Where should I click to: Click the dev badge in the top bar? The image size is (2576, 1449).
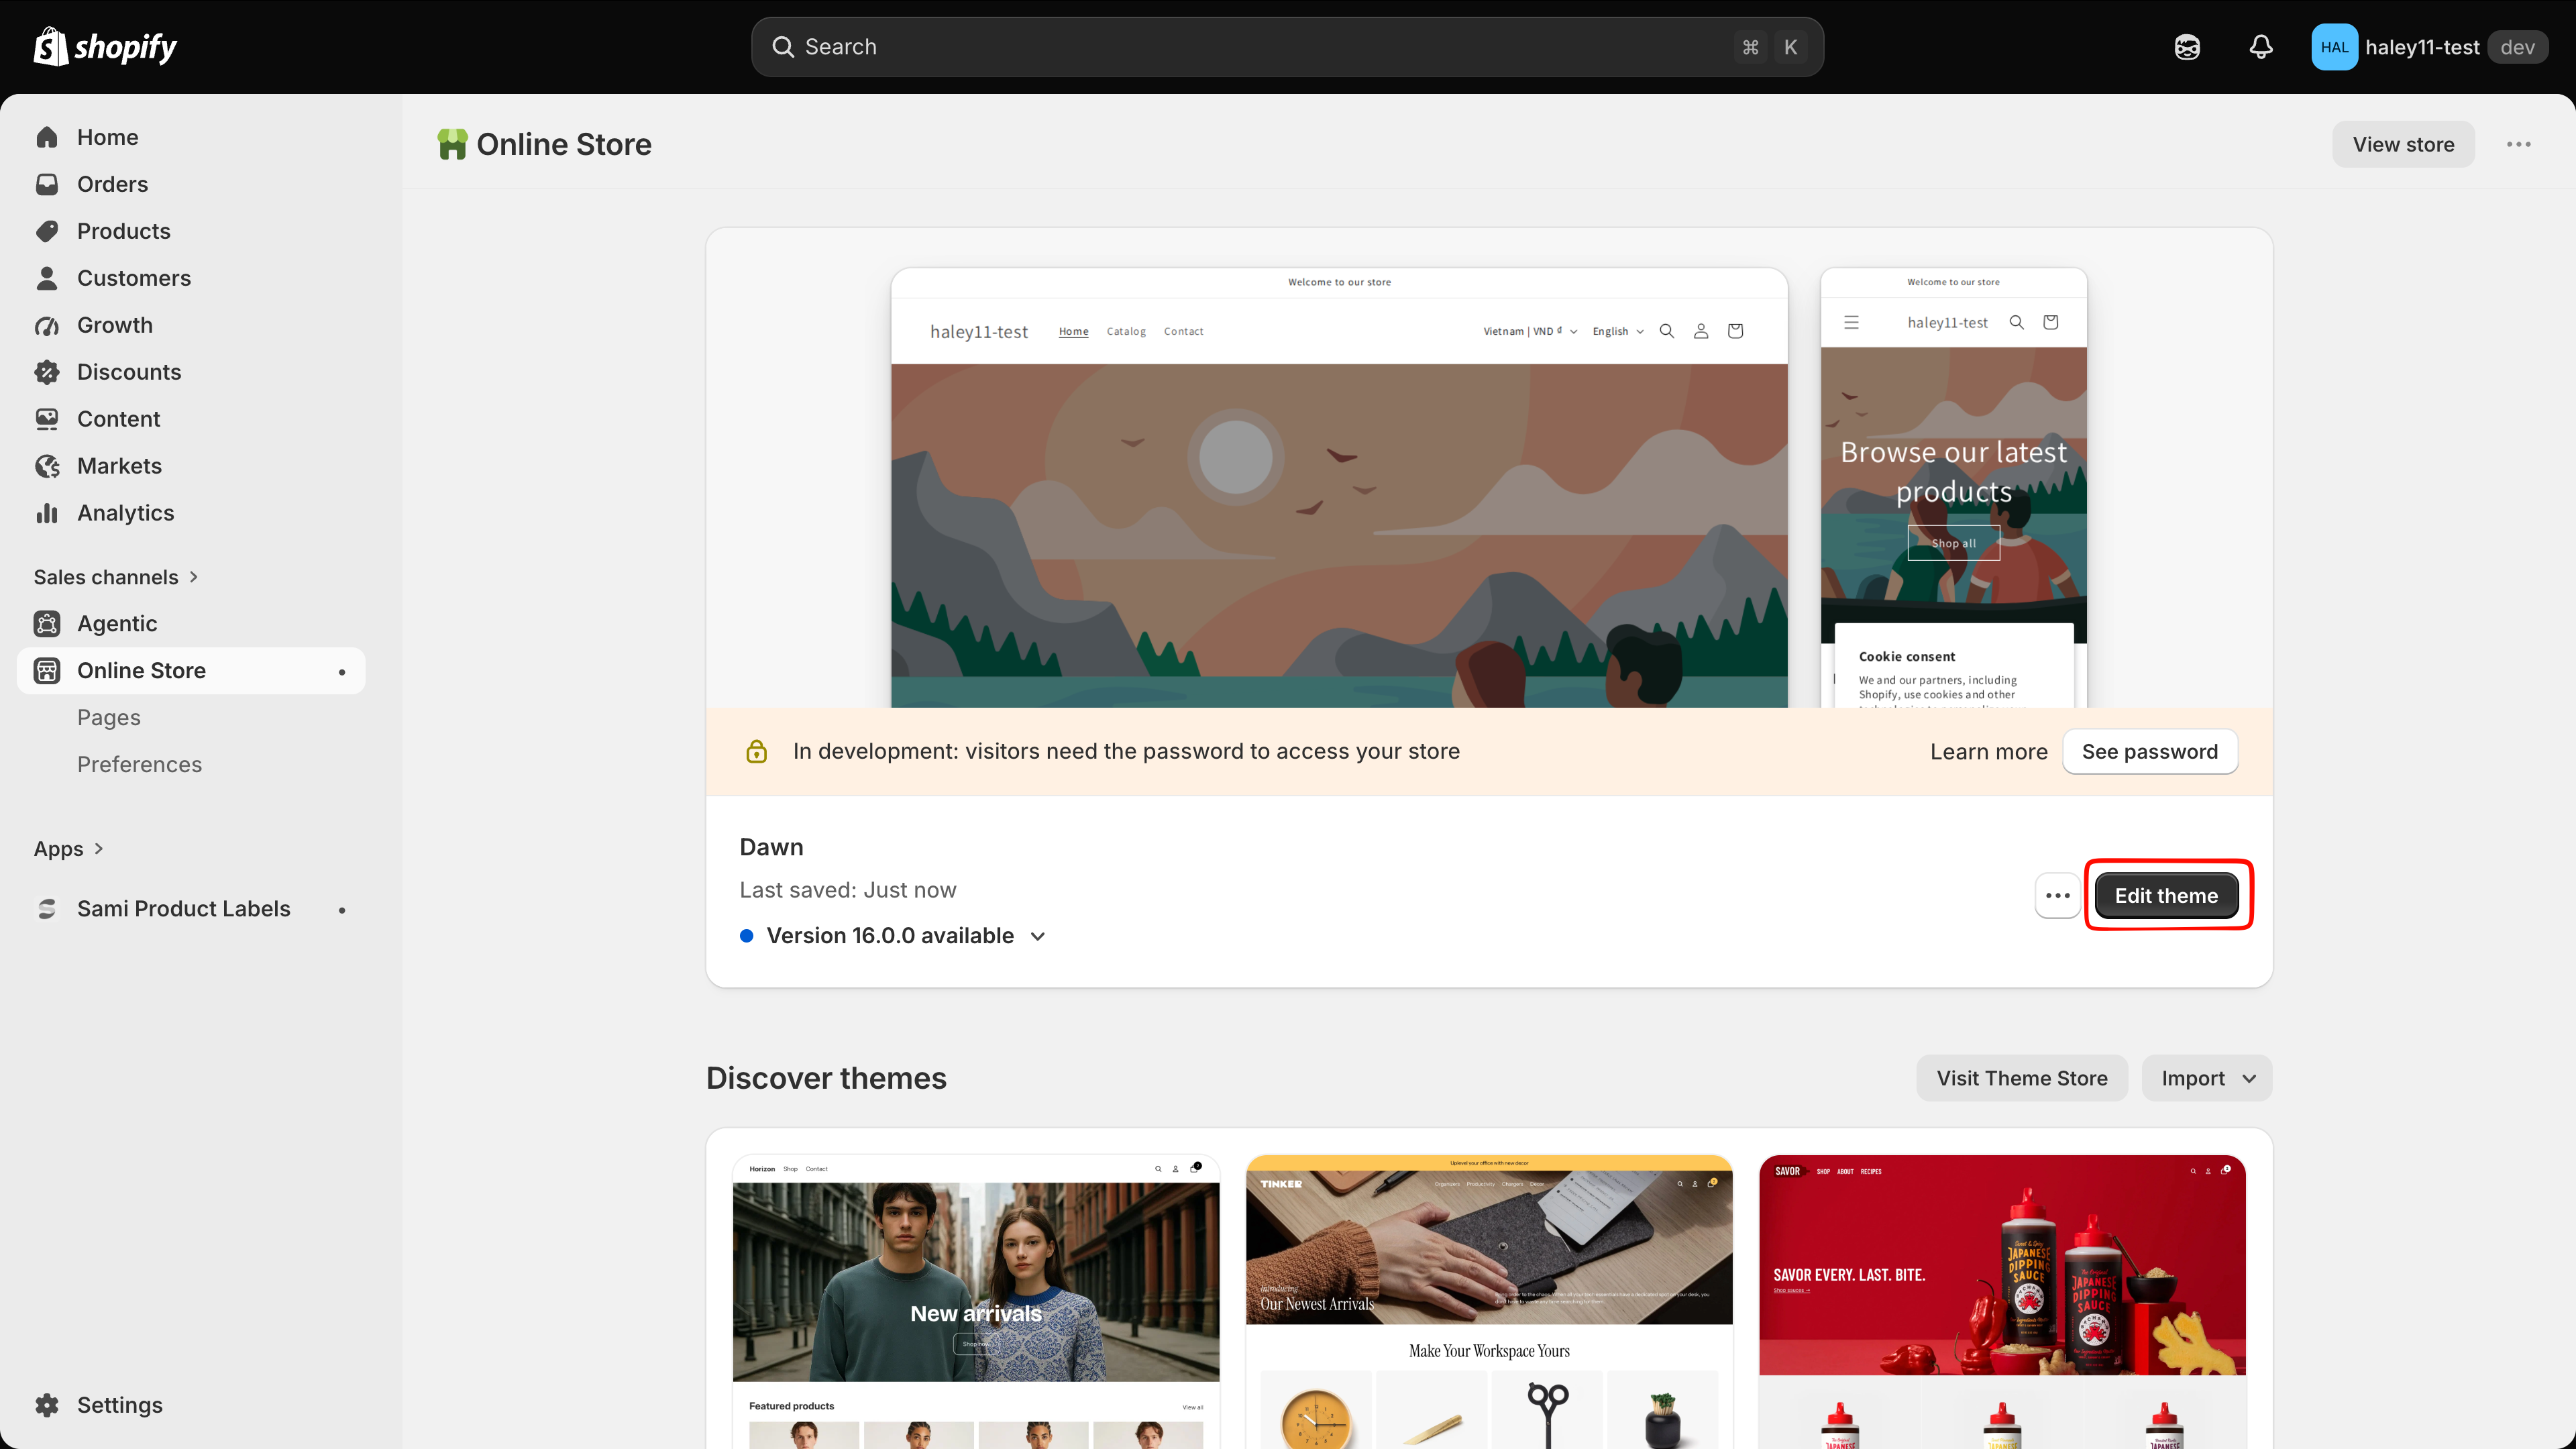(2517, 47)
